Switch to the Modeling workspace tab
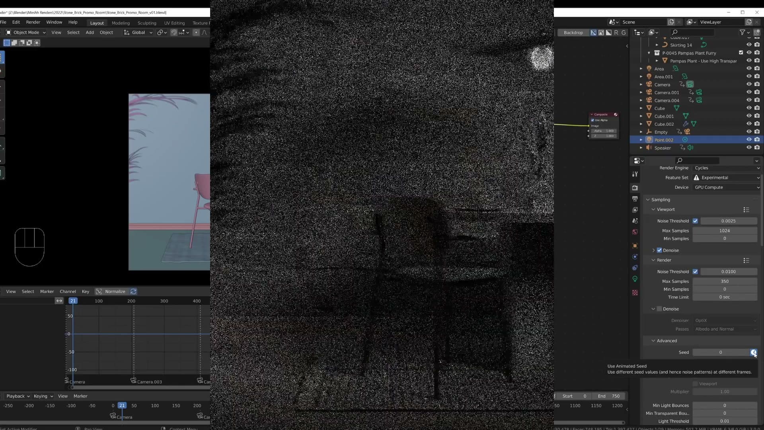This screenshot has height=430, width=764. [x=121, y=23]
